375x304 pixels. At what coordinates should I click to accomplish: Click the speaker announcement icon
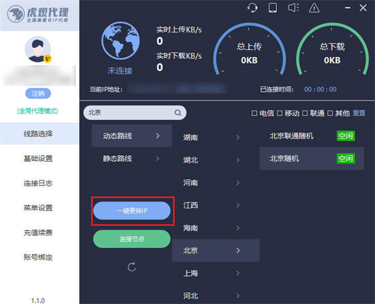pos(293,8)
